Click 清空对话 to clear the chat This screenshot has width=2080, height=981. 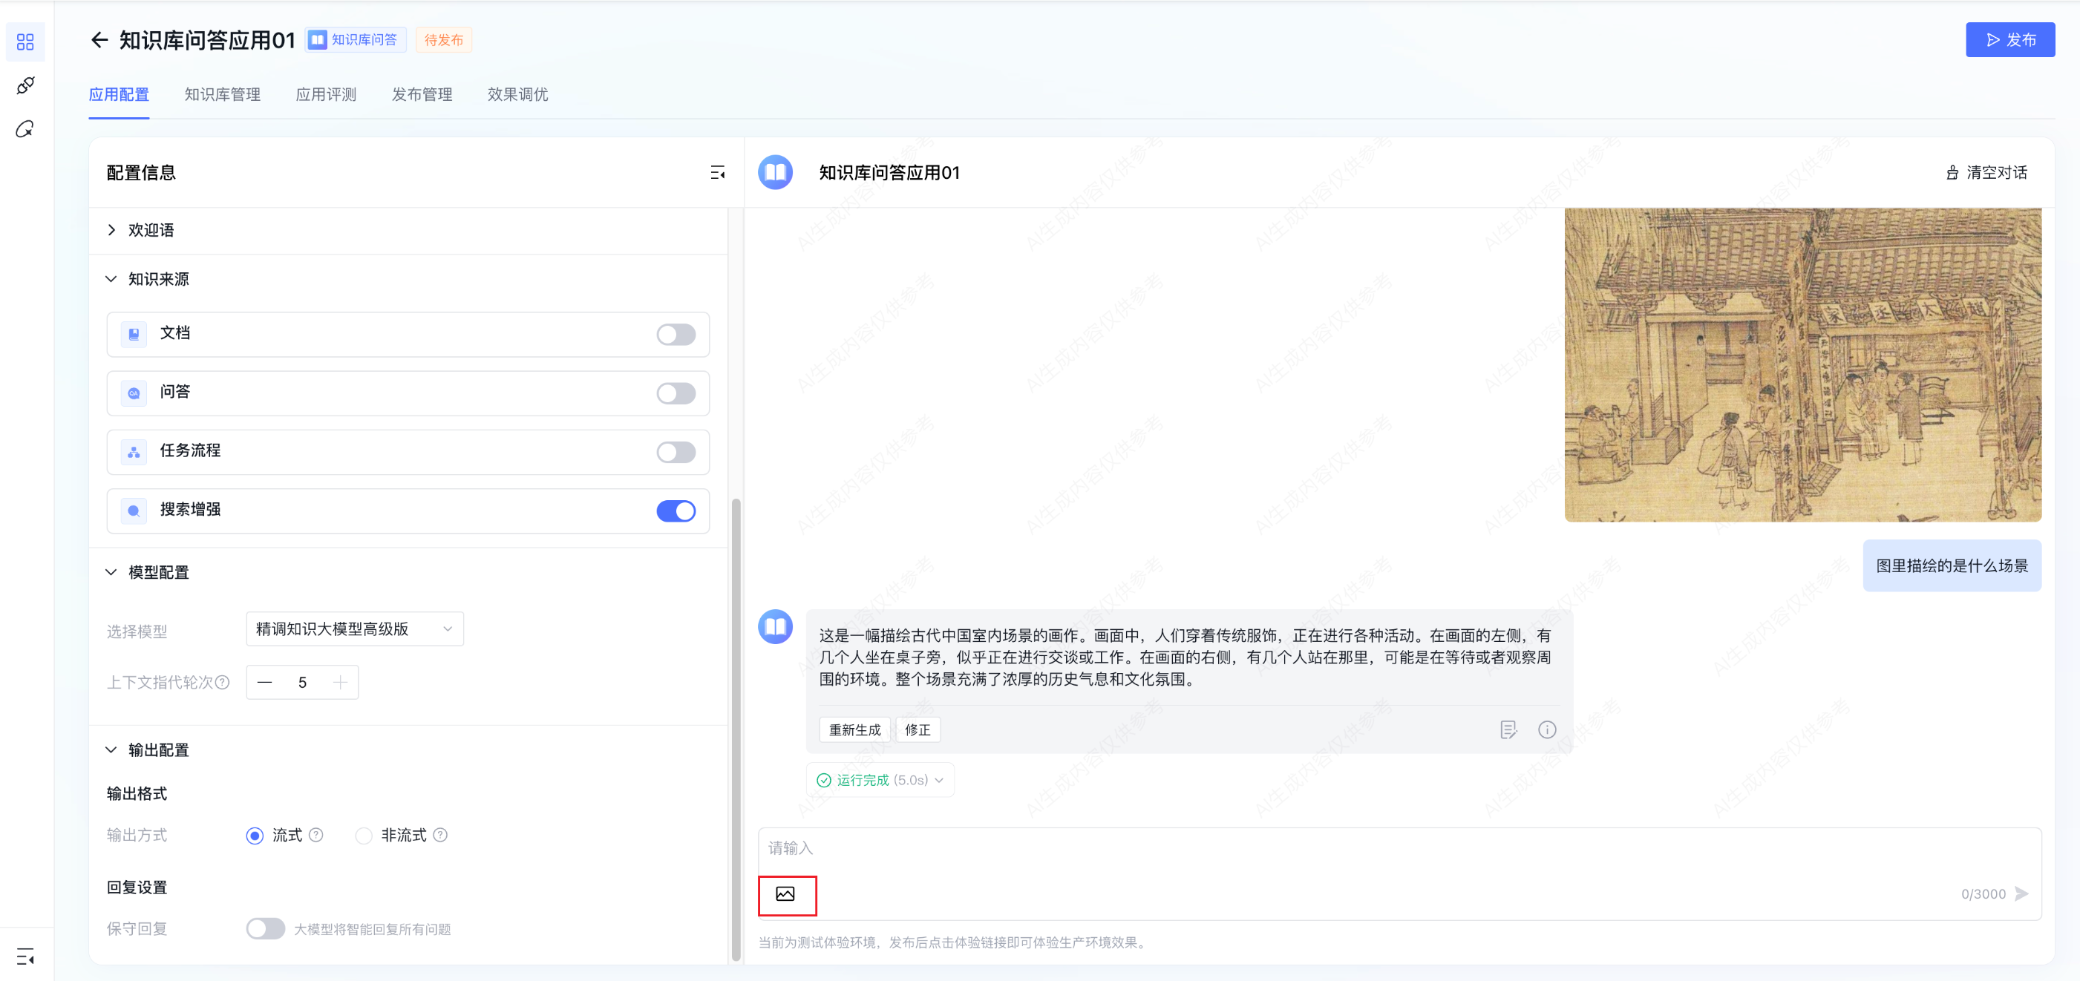point(1986,173)
